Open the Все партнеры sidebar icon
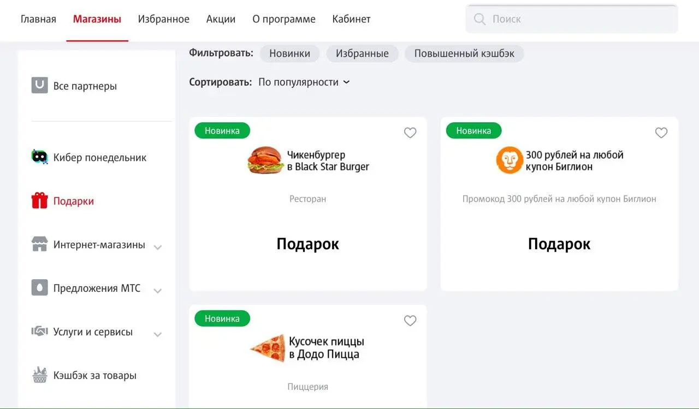Screen dimensions: 699x409 point(39,86)
